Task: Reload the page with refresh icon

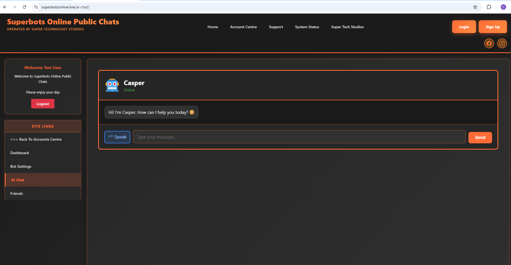Action: [24, 7]
